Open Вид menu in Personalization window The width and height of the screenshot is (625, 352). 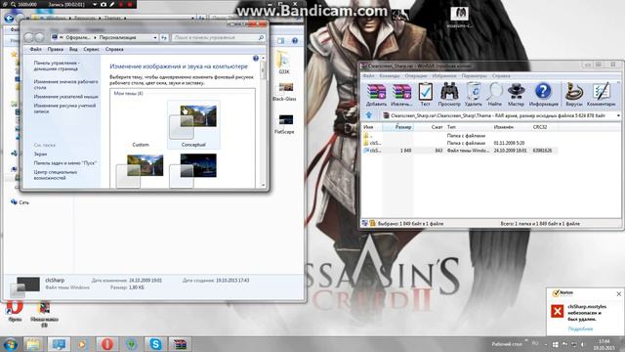pyautogui.click(x=73, y=49)
